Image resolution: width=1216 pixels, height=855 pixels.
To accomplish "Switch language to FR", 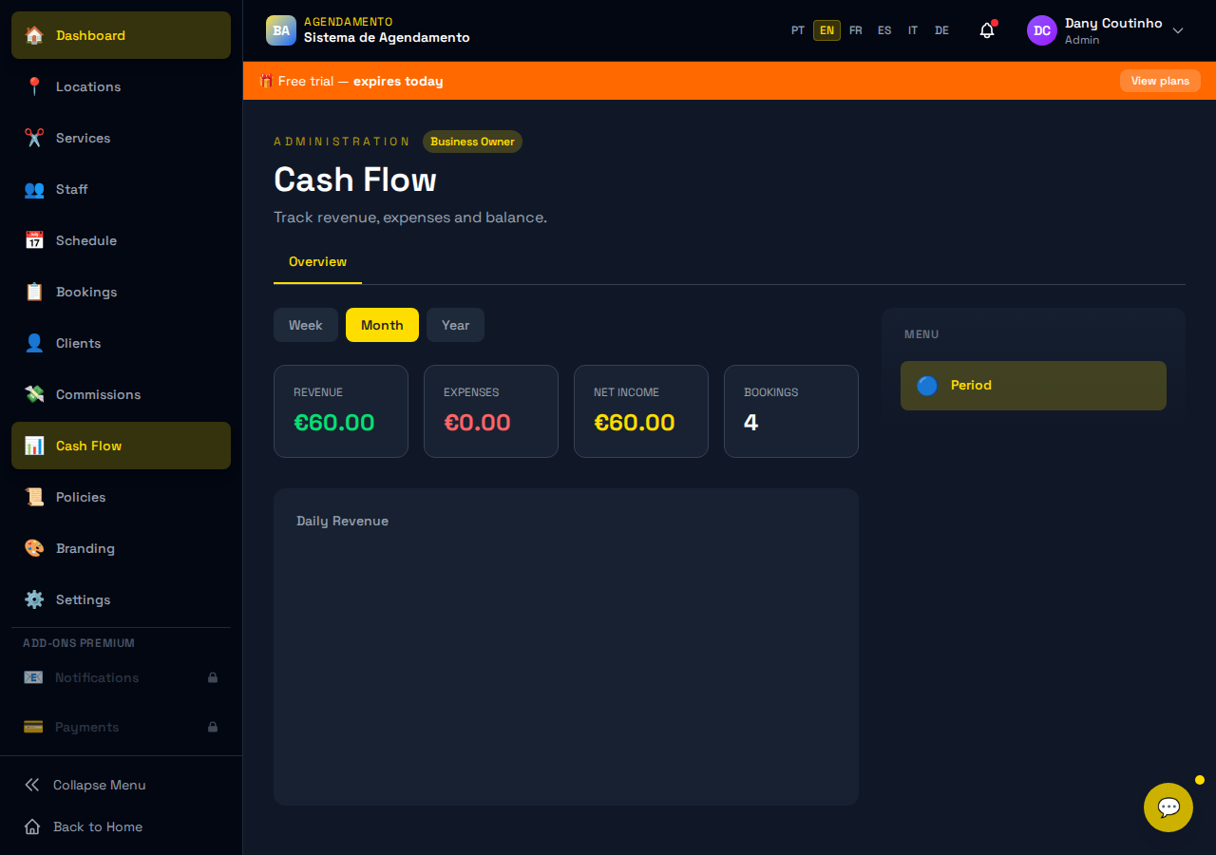I will tap(856, 30).
